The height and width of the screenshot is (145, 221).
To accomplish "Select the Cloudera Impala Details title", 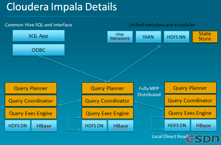I will (62, 7).
